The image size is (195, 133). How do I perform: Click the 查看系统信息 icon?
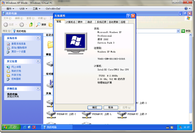pyautogui.click(x=8, y=44)
